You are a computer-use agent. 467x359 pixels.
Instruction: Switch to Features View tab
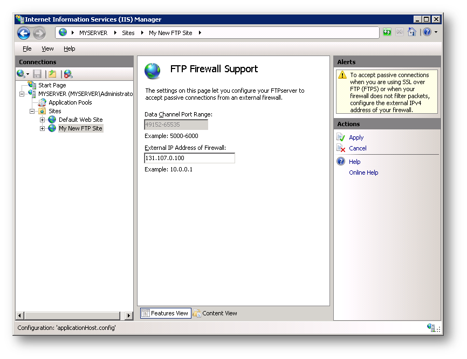point(166,313)
